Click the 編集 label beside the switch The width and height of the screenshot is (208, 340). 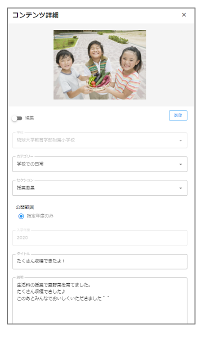coord(29,118)
